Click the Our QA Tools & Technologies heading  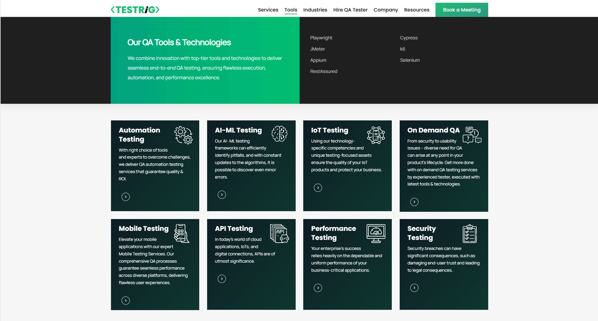179,42
